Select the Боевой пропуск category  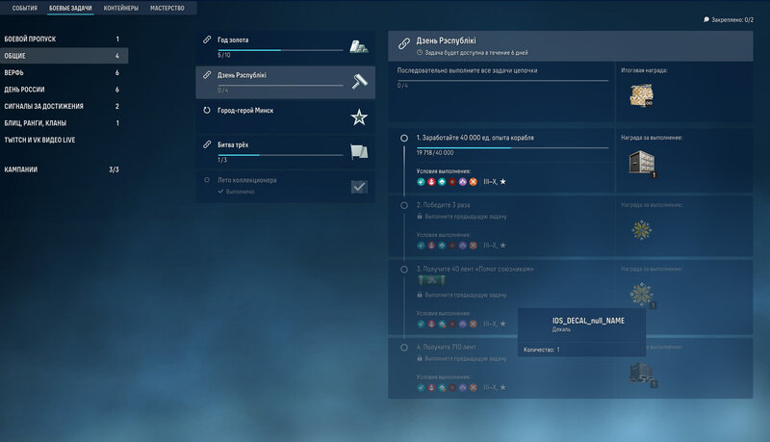point(64,39)
